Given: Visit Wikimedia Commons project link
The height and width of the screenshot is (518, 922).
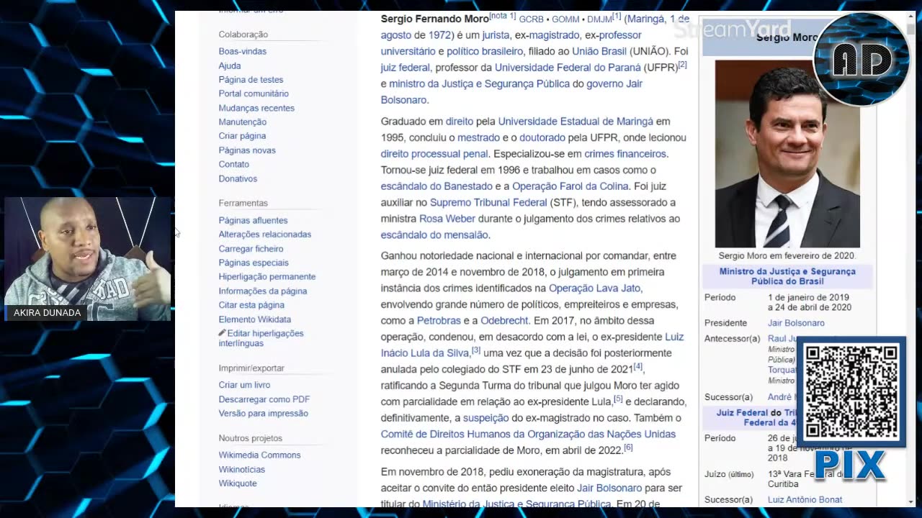Looking at the screenshot, I should tap(260, 455).
